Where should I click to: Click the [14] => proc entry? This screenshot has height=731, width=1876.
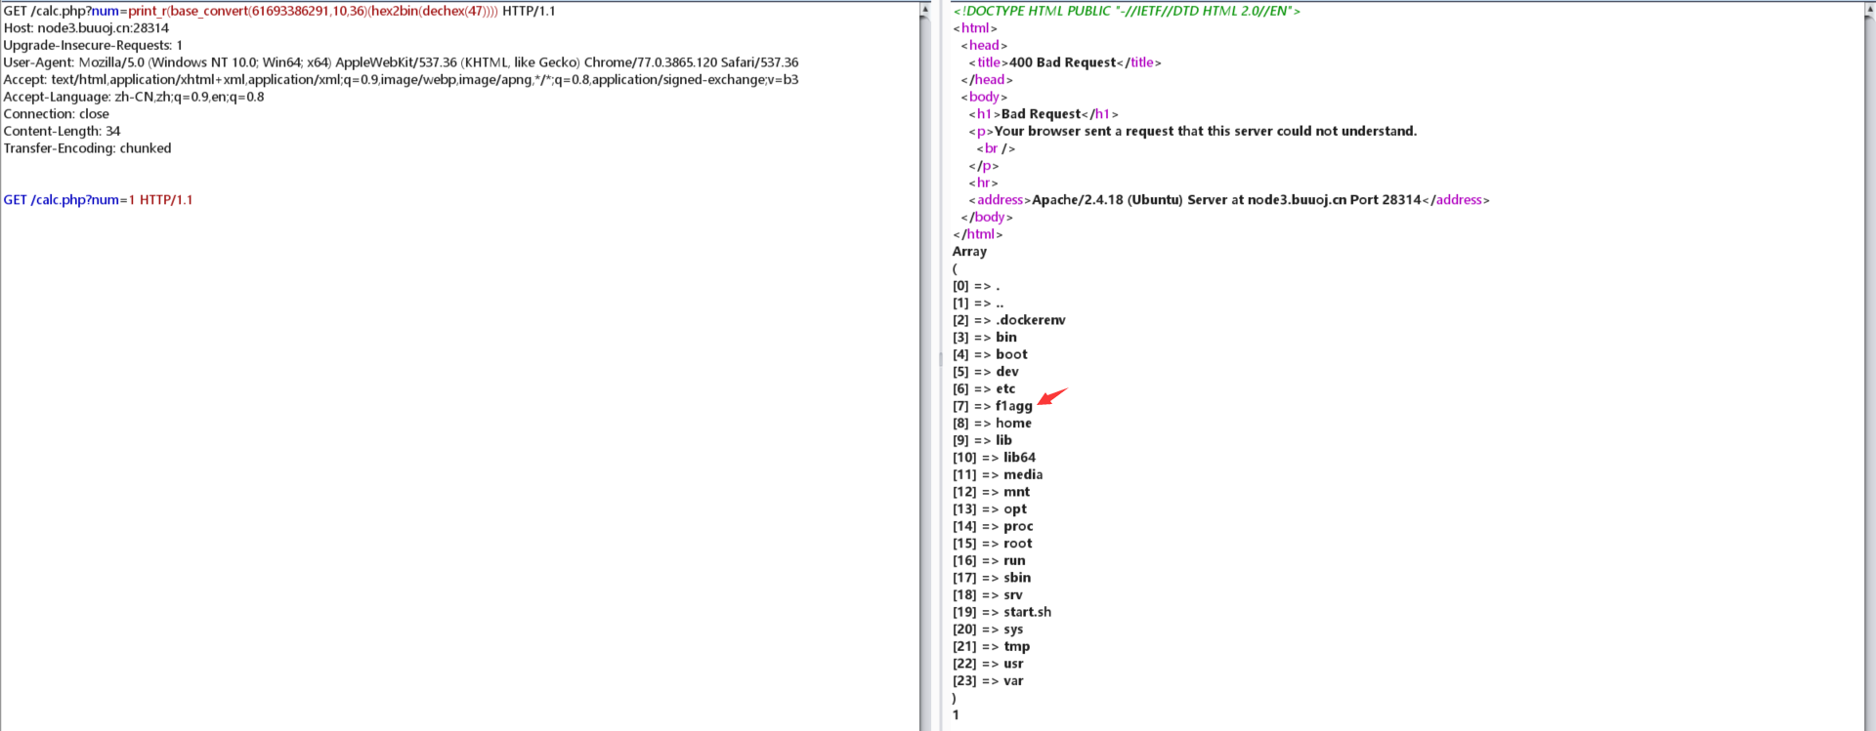click(x=993, y=526)
